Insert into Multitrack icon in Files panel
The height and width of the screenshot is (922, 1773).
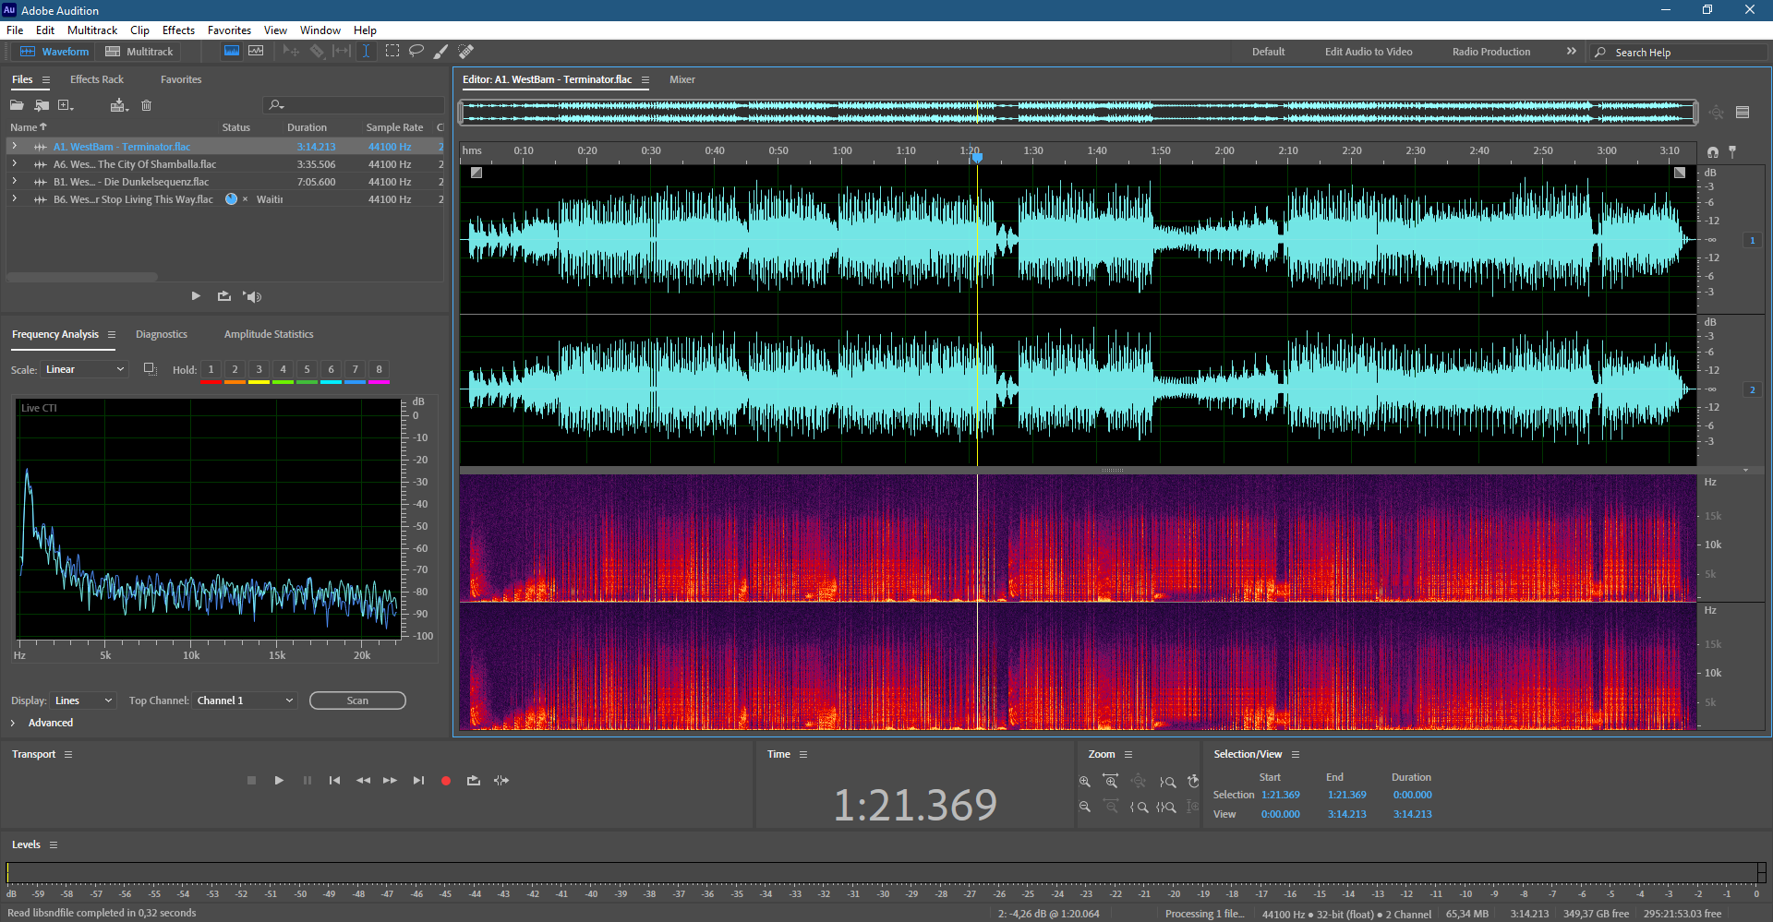coord(118,105)
